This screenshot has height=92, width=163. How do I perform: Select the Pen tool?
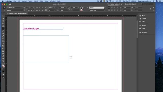(x=3, y=33)
